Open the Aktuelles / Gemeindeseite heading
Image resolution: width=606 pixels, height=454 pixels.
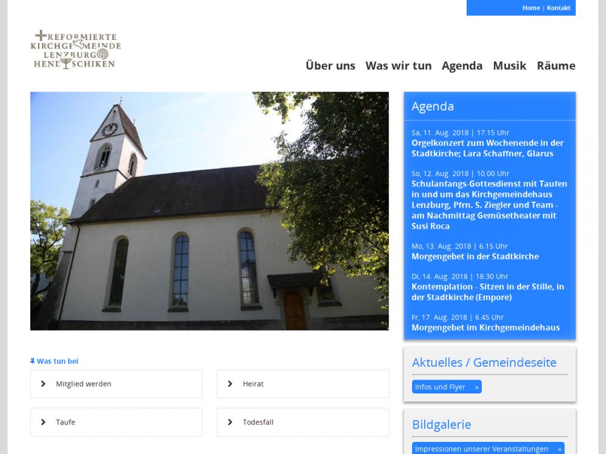point(484,363)
